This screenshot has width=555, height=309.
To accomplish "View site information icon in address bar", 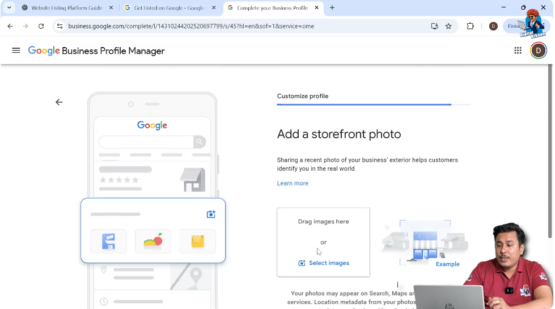I will coord(60,26).
